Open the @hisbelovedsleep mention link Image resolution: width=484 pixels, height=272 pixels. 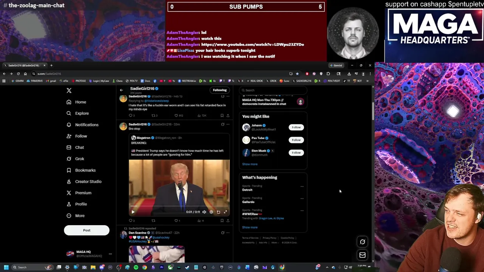157,101
